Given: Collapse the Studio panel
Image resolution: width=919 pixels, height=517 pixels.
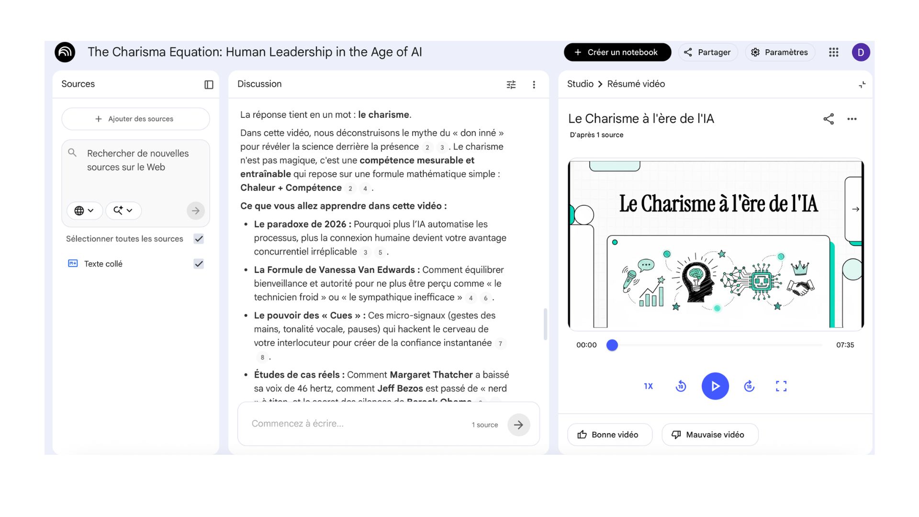Looking at the screenshot, I should [862, 85].
